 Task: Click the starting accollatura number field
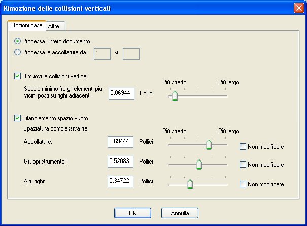[102, 53]
